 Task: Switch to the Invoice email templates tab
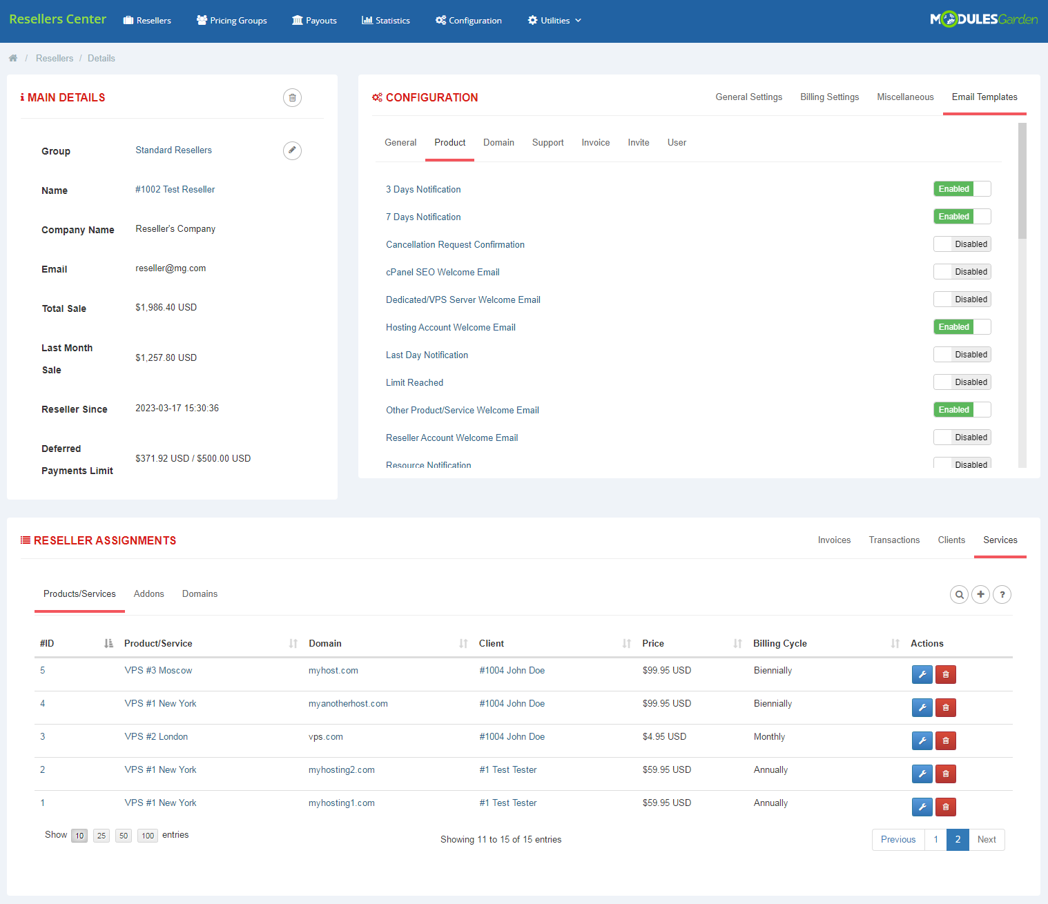(595, 142)
